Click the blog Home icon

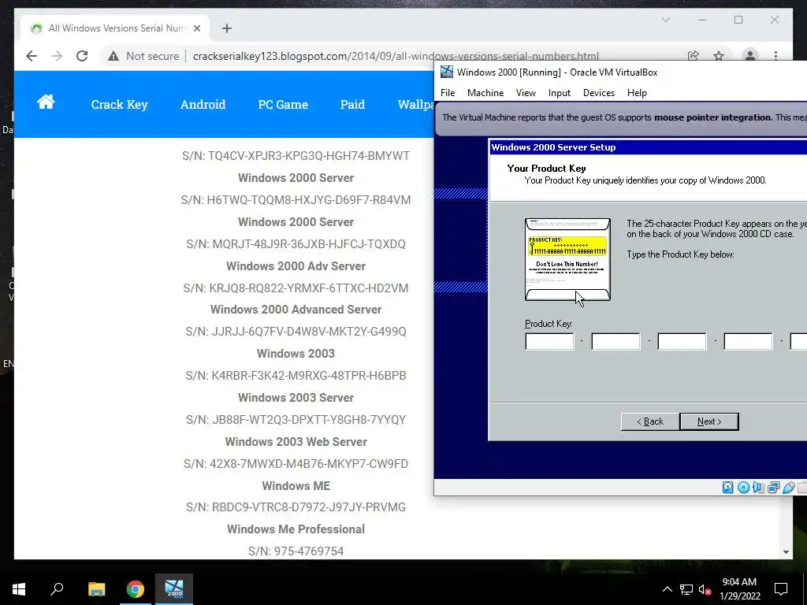[46, 102]
